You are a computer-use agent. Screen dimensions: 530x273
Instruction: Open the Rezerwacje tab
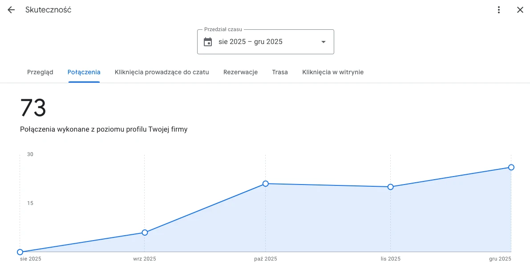tap(240, 72)
